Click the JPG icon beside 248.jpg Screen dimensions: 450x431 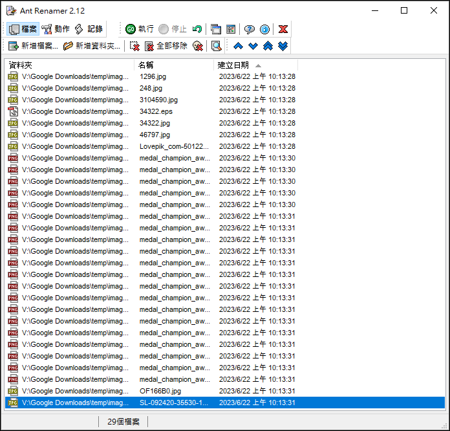13,88
